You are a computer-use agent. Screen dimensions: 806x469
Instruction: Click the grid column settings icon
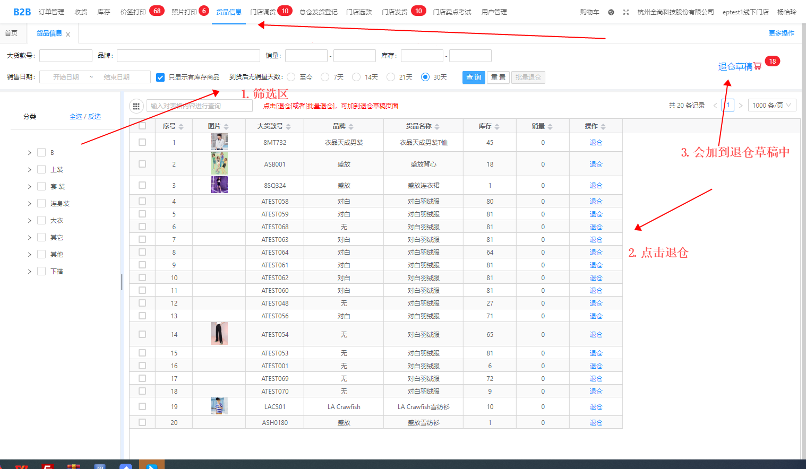pyautogui.click(x=136, y=106)
